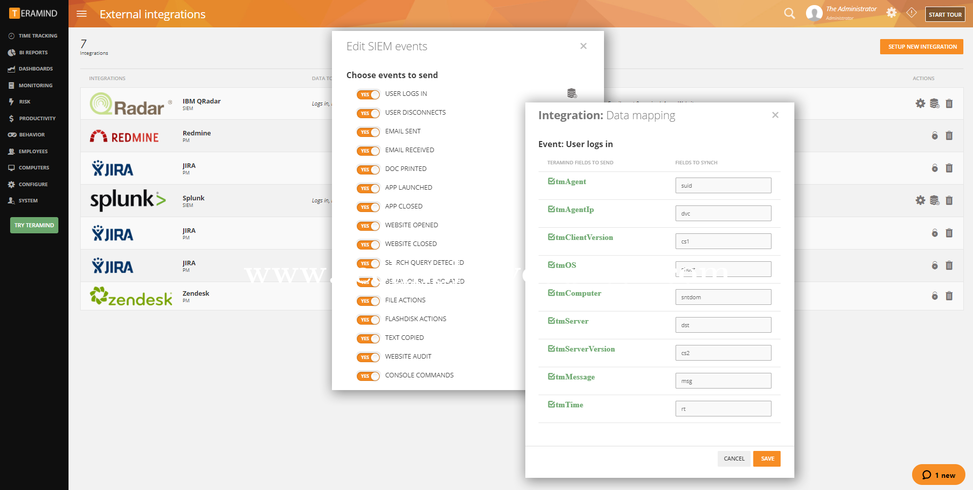Close the Edit SIEM events dialog
This screenshot has height=490, width=973.
583,46
